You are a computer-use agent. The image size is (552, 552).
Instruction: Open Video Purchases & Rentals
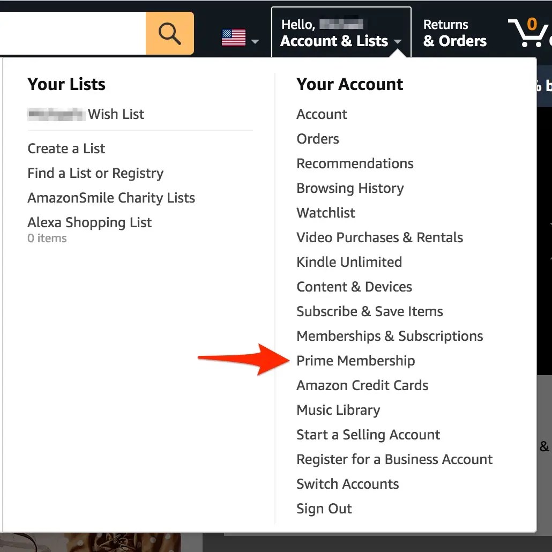point(379,237)
